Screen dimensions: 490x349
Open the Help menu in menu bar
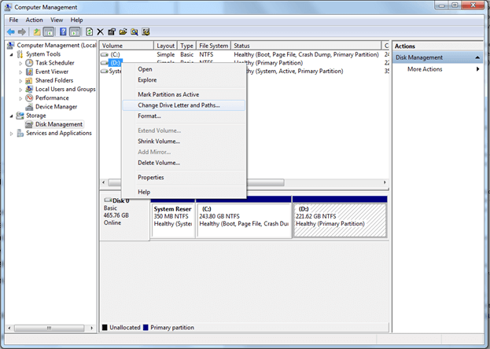(x=76, y=20)
